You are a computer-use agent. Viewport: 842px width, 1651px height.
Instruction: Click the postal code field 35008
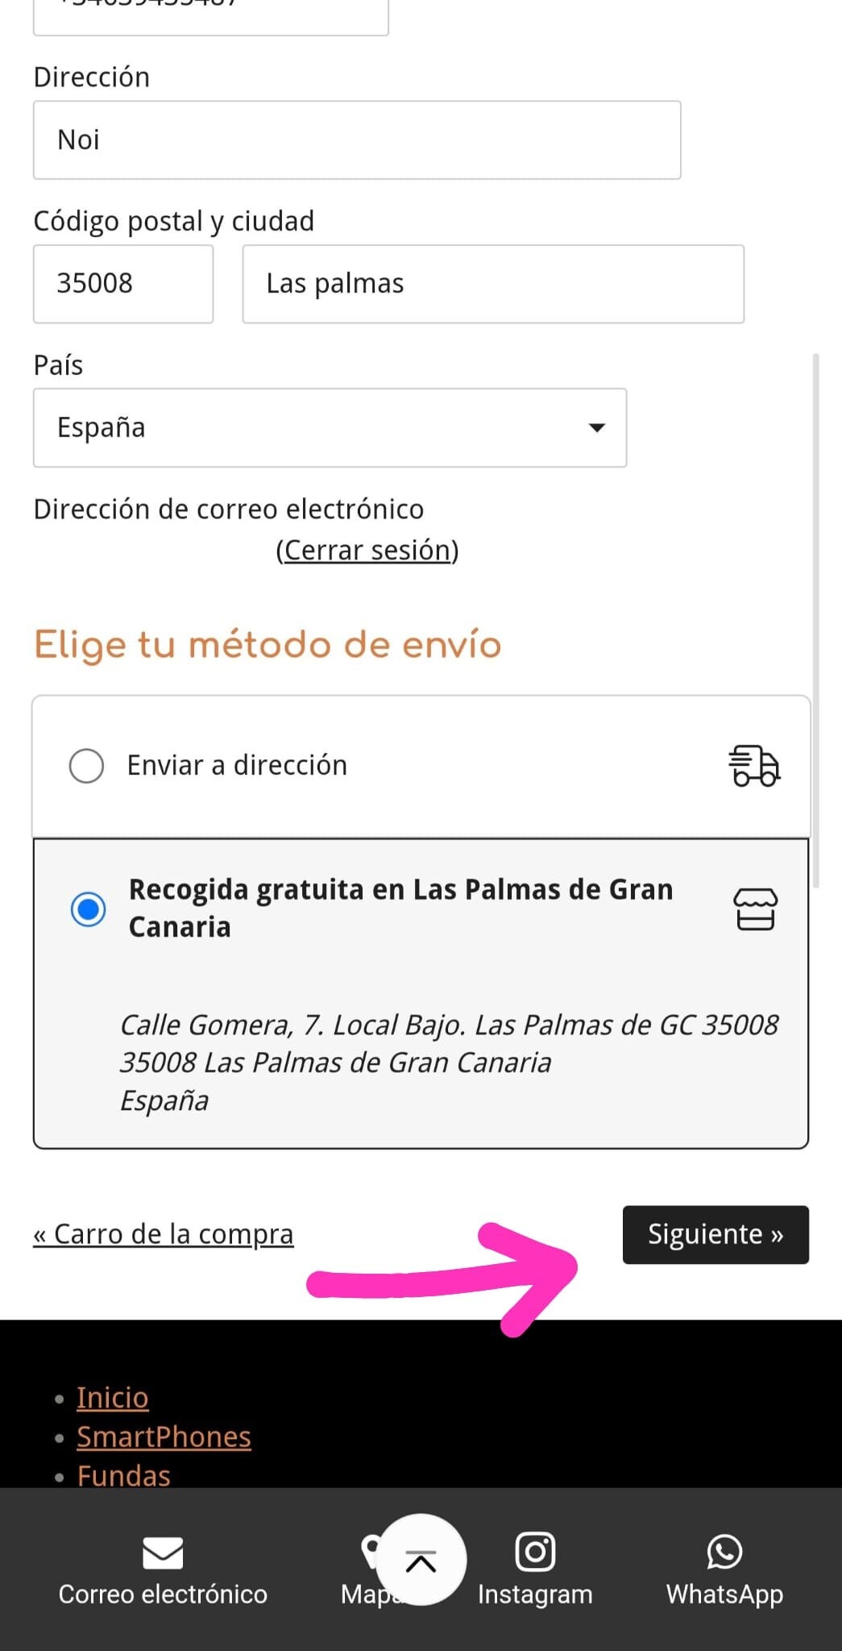(122, 284)
